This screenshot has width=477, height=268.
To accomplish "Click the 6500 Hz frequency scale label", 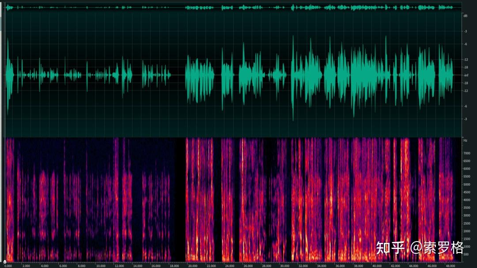I will coord(467,161).
